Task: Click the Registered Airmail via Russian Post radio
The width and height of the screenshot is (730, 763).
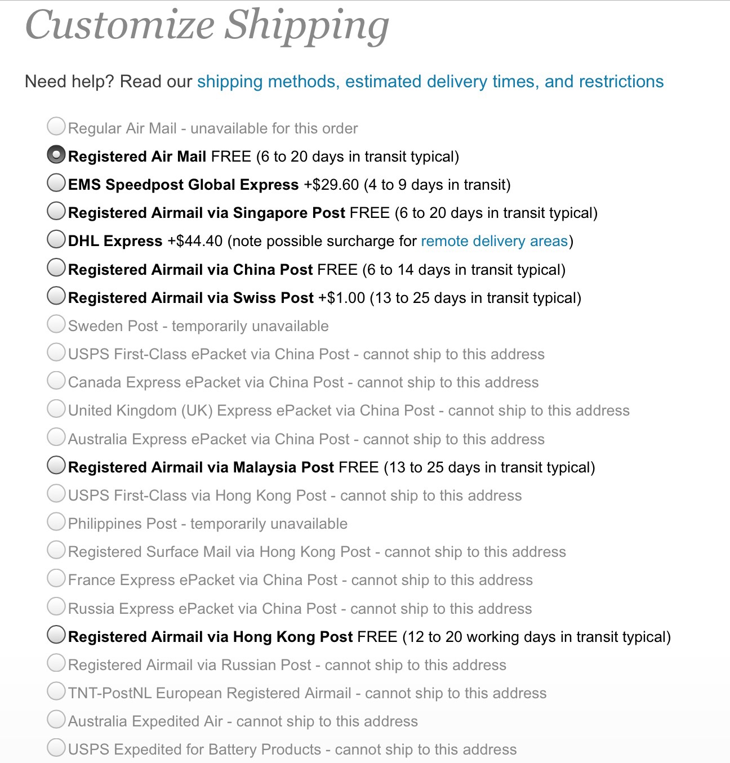Action: click(x=56, y=663)
